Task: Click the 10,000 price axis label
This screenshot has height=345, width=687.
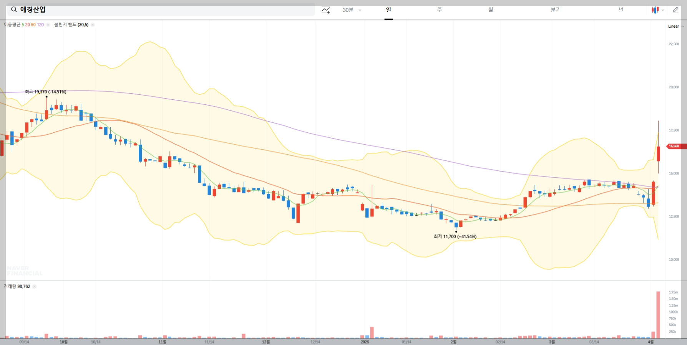Action: click(x=674, y=259)
